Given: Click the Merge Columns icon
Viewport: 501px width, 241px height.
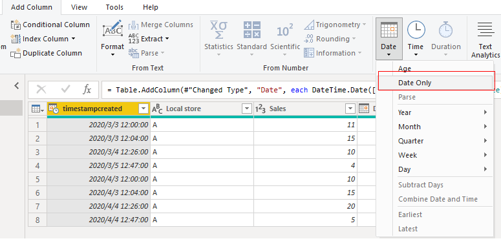Looking at the screenshot, I should point(133,25).
